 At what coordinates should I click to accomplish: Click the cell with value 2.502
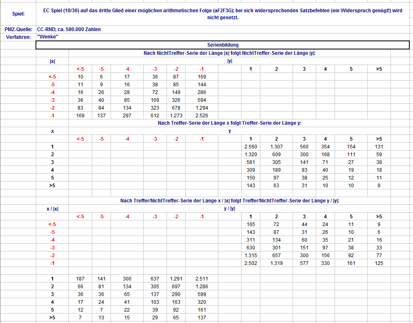(251, 263)
